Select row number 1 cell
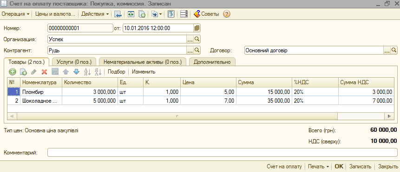 coord(13,92)
